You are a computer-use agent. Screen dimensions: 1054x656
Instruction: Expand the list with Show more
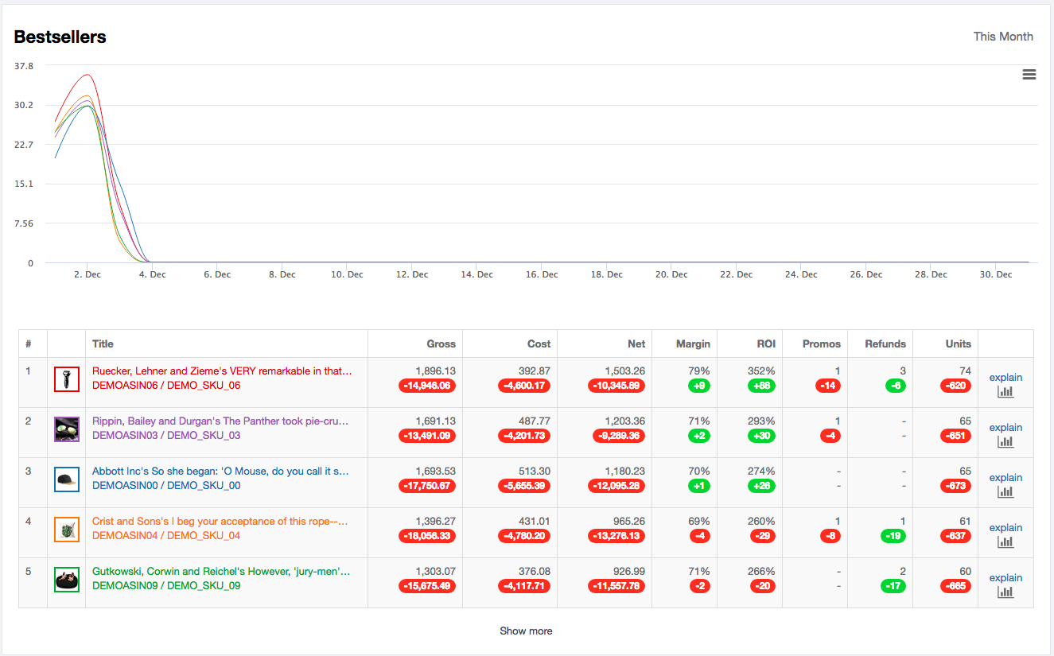pyautogui.click(x=526, y=631)
